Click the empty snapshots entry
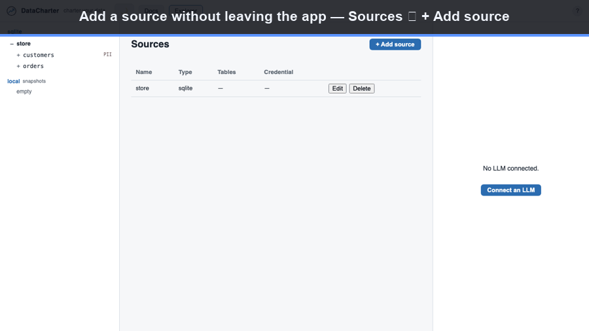The height and width of the screenshot is (331, 589). click(x=24, y=92)
